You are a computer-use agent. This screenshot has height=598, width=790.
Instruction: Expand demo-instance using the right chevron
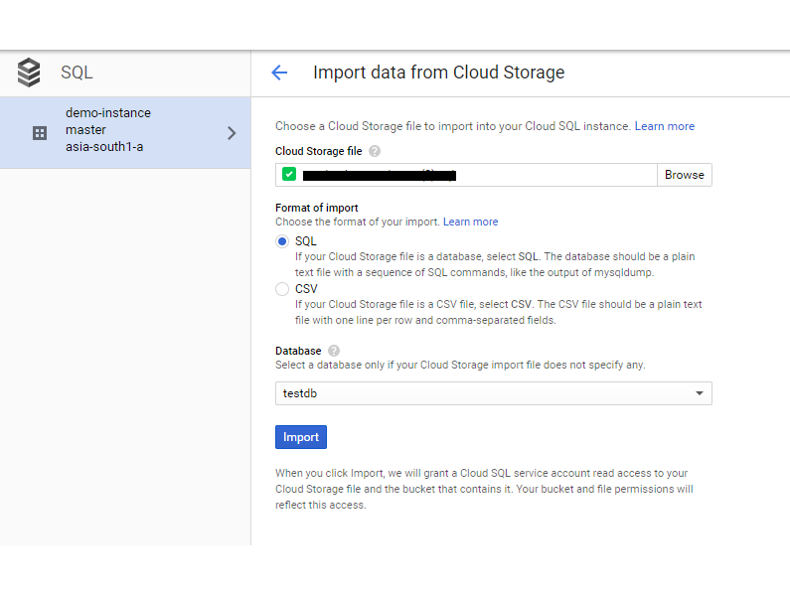[232, 133]
